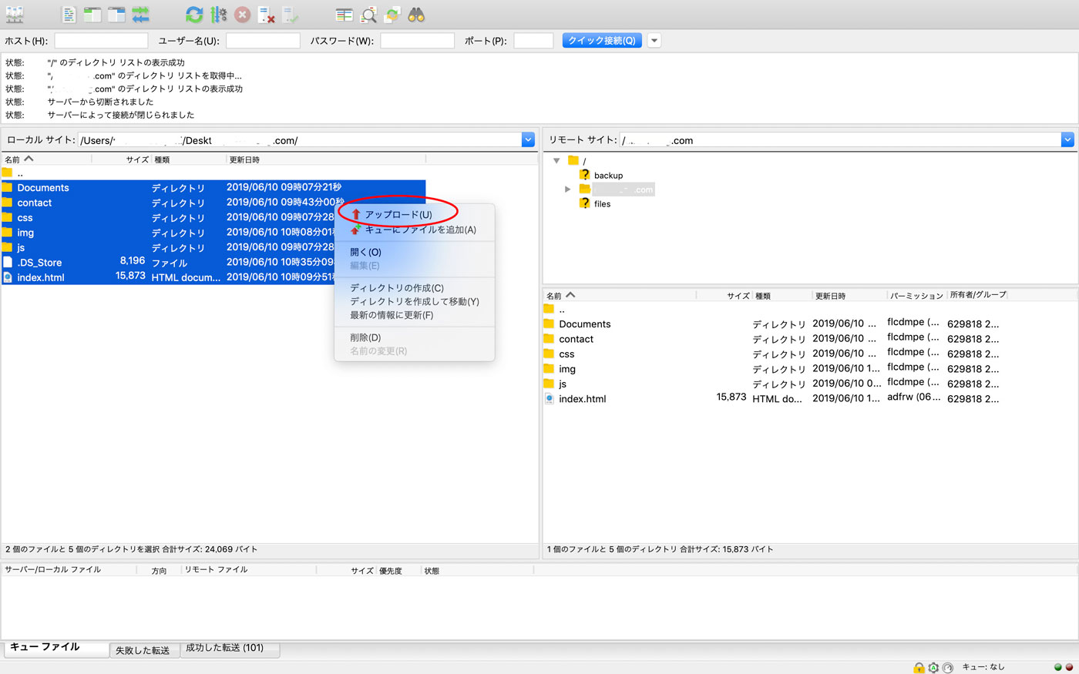Screen dimensions: 1079x674
Task: Open the リモート サイト path dropdown
Action: pos(1067,139)
